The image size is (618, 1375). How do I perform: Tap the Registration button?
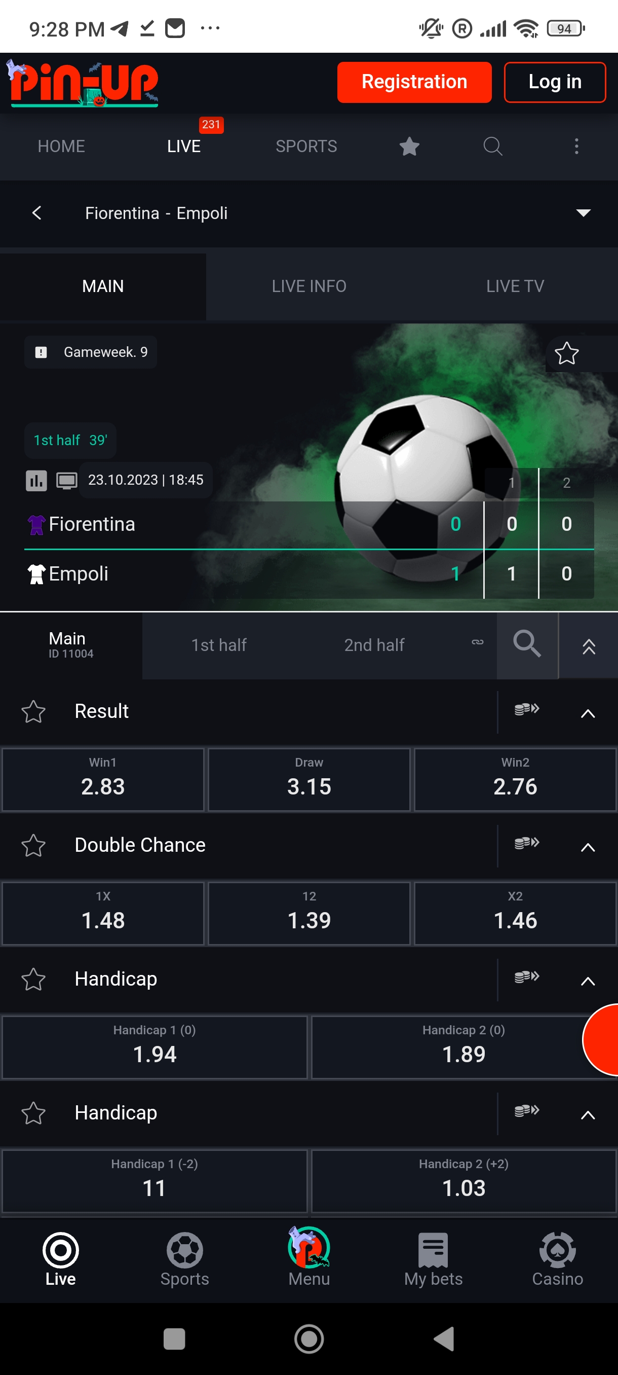tap(414, 82)
